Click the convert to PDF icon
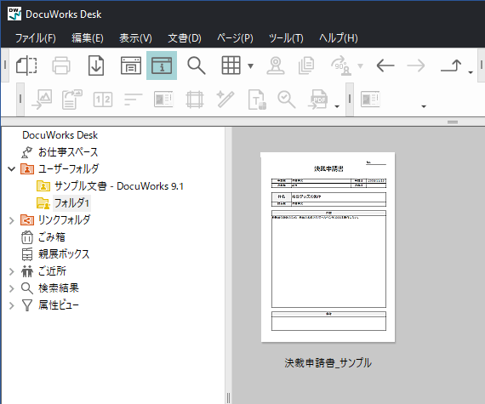The height and width of the screenshot is (404, 485). click(317, 100)
